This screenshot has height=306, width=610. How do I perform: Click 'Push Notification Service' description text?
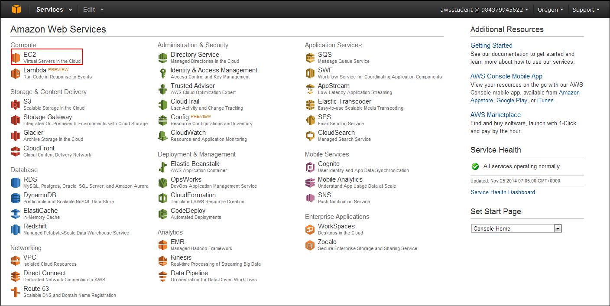pyautogui.click(x=344, y=202)
